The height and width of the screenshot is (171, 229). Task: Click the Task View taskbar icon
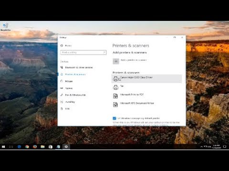11,147
